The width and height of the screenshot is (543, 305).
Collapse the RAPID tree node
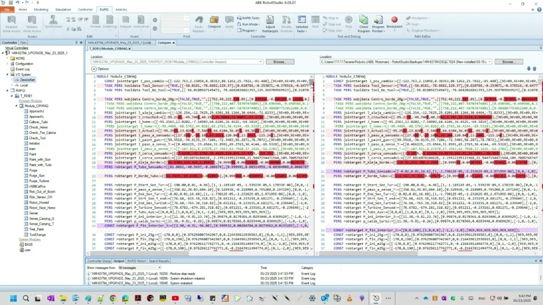pyautogui.click(x=7, y=91)
